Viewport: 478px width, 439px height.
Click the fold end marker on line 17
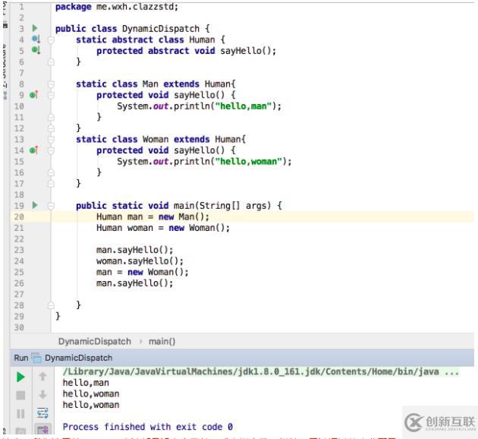click(x=52, y=184)
